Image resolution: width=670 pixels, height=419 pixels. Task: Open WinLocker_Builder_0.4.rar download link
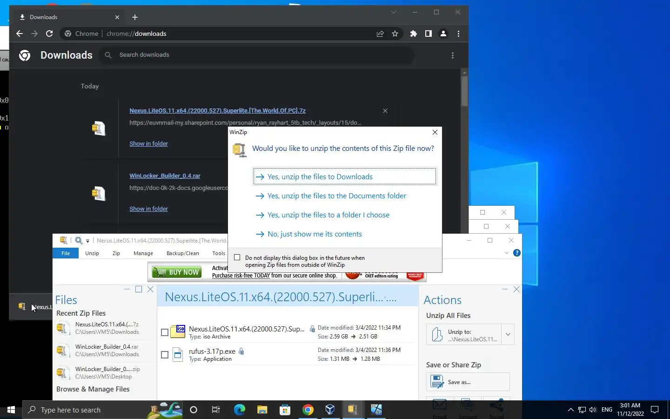(x=165, y=176)
